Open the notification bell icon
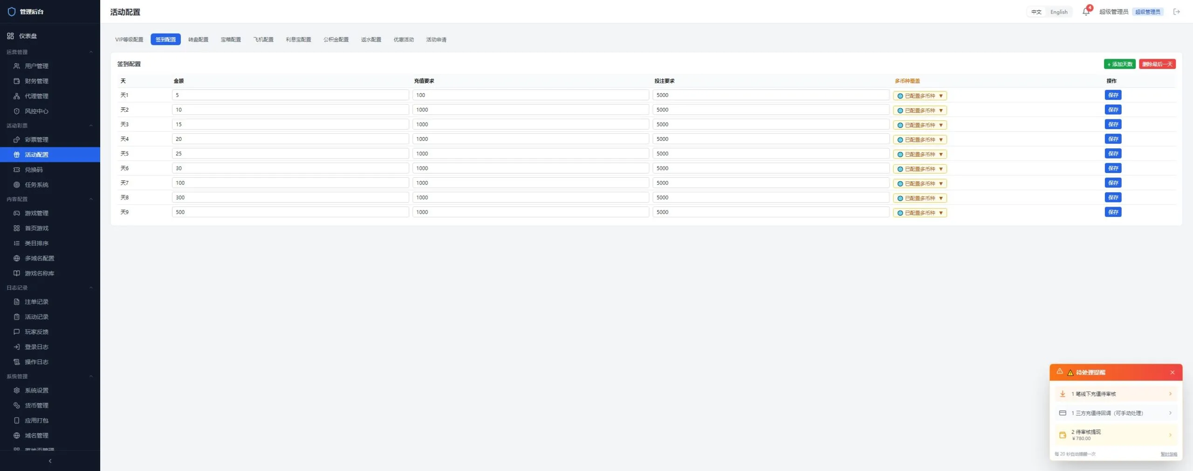The width and height of the screenshot is (1193, 471). click(1086, 12)
